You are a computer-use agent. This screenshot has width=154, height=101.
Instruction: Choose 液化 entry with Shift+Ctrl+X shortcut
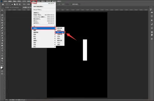coord(44,21)
